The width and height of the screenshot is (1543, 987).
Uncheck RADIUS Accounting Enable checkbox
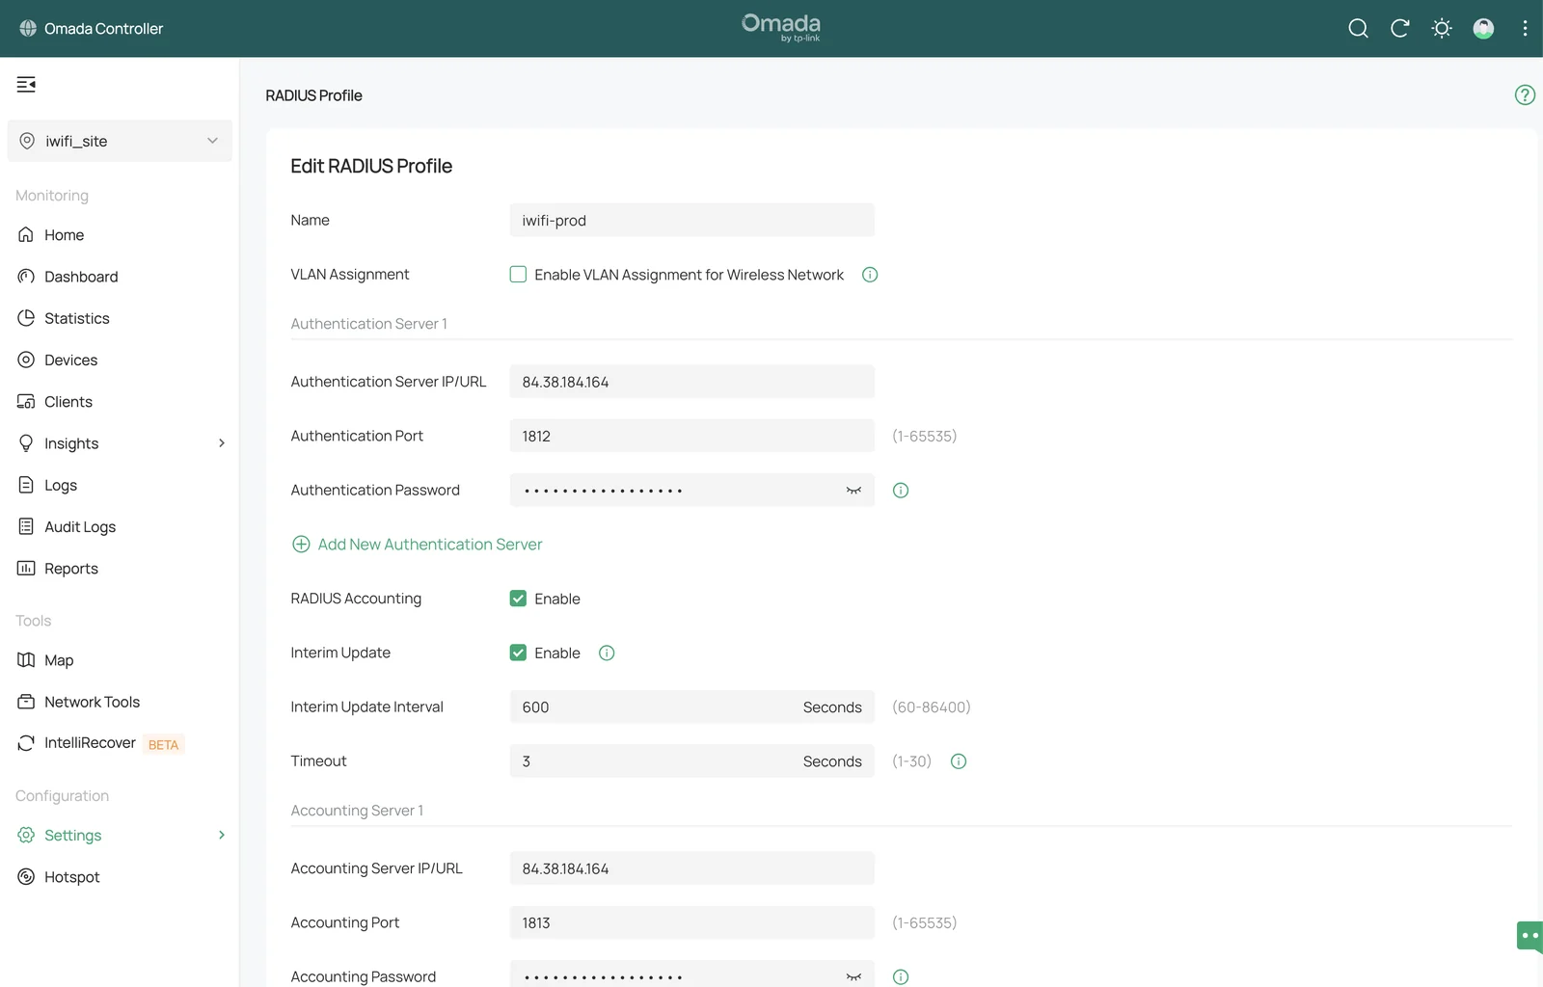tap(518, 599)
